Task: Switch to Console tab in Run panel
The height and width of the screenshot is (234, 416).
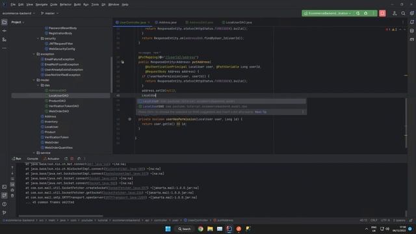Action: pyautogui.click(x=32, y=159)
